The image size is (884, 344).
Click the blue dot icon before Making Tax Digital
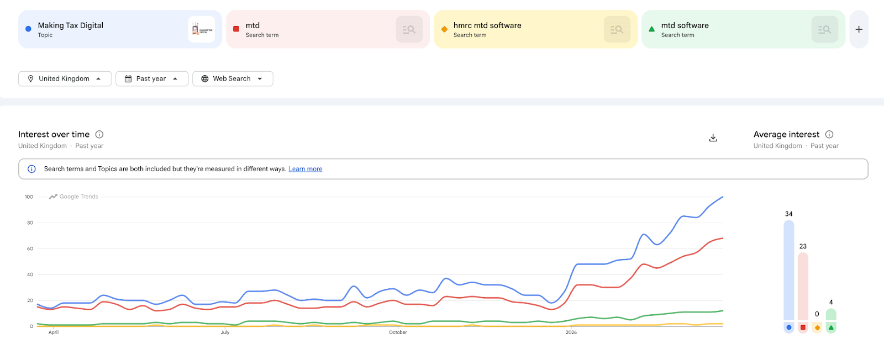click(x=28, y=29)
